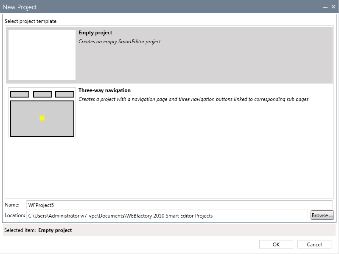The height and width of the screenshot is (254, 339).
Task: Click left navigation button in template preview
Action: (20, 94)
